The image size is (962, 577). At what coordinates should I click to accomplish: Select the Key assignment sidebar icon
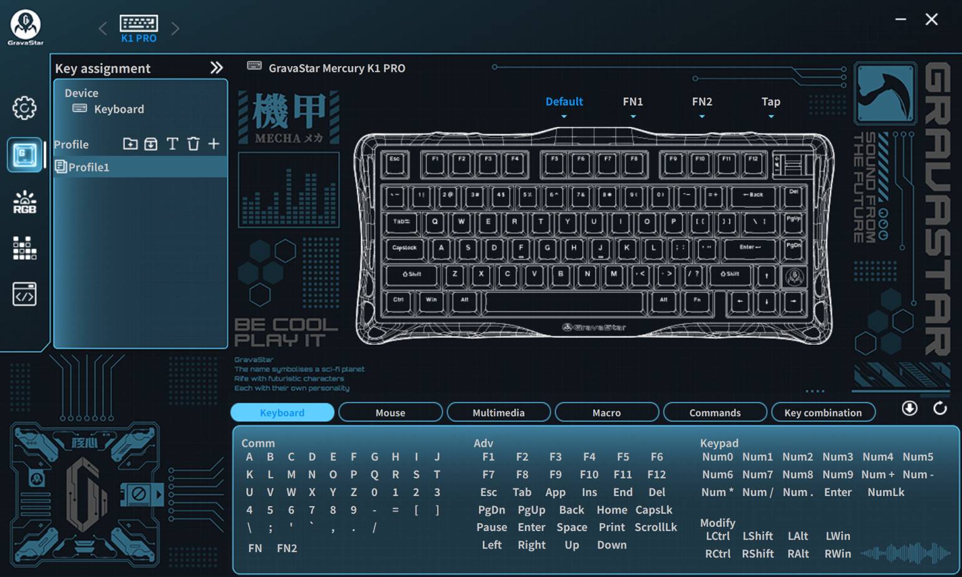[24, 155]
